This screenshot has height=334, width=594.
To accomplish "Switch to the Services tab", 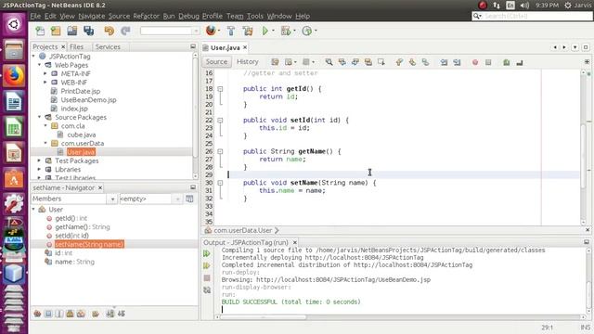I will (x=108, y=46).
